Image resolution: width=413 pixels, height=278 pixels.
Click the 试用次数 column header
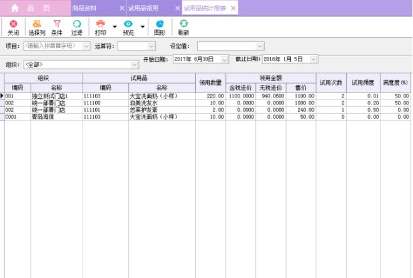pyautogui.click(x=331, y=83)
